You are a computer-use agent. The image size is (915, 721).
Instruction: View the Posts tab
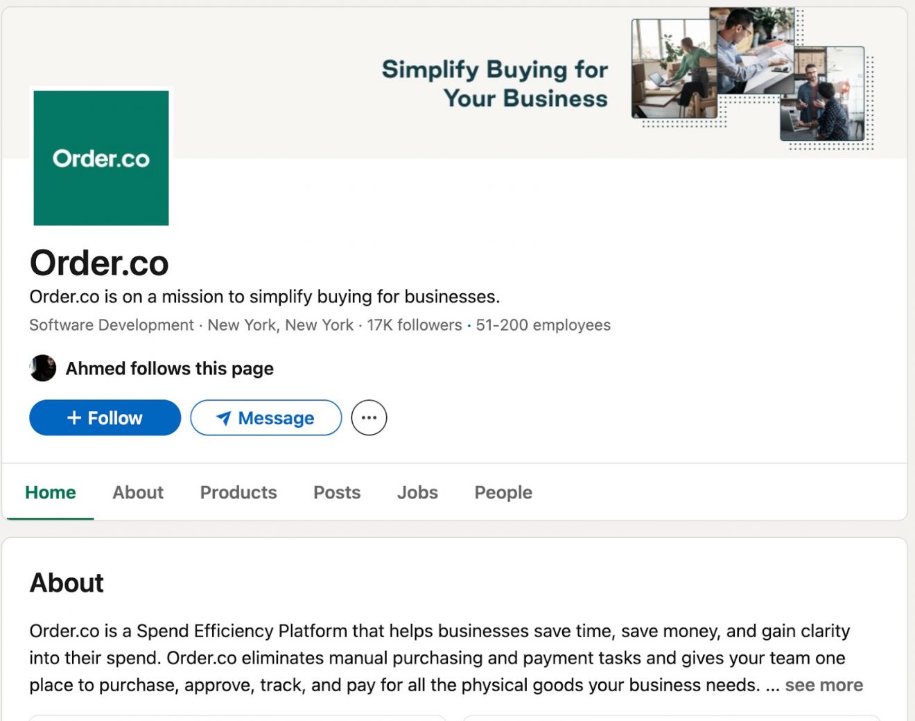click(337, 492)
